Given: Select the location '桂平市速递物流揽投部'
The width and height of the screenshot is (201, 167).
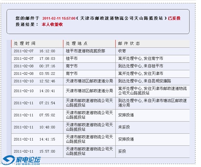Looking at the screenshot, I should (x=86, y=51).
